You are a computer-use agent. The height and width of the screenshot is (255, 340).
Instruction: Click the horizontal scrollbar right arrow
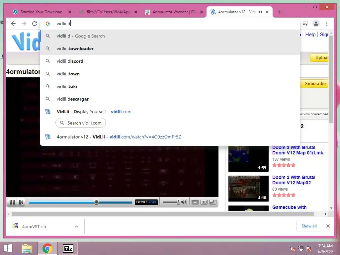(x=325, y=214)
